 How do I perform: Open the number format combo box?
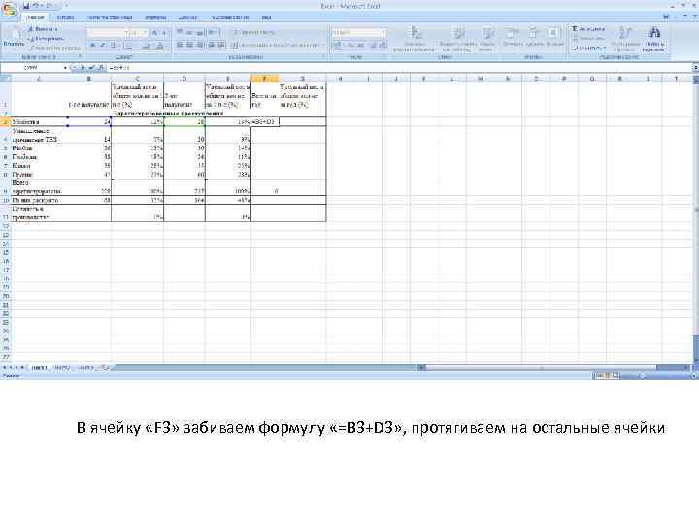358,33
